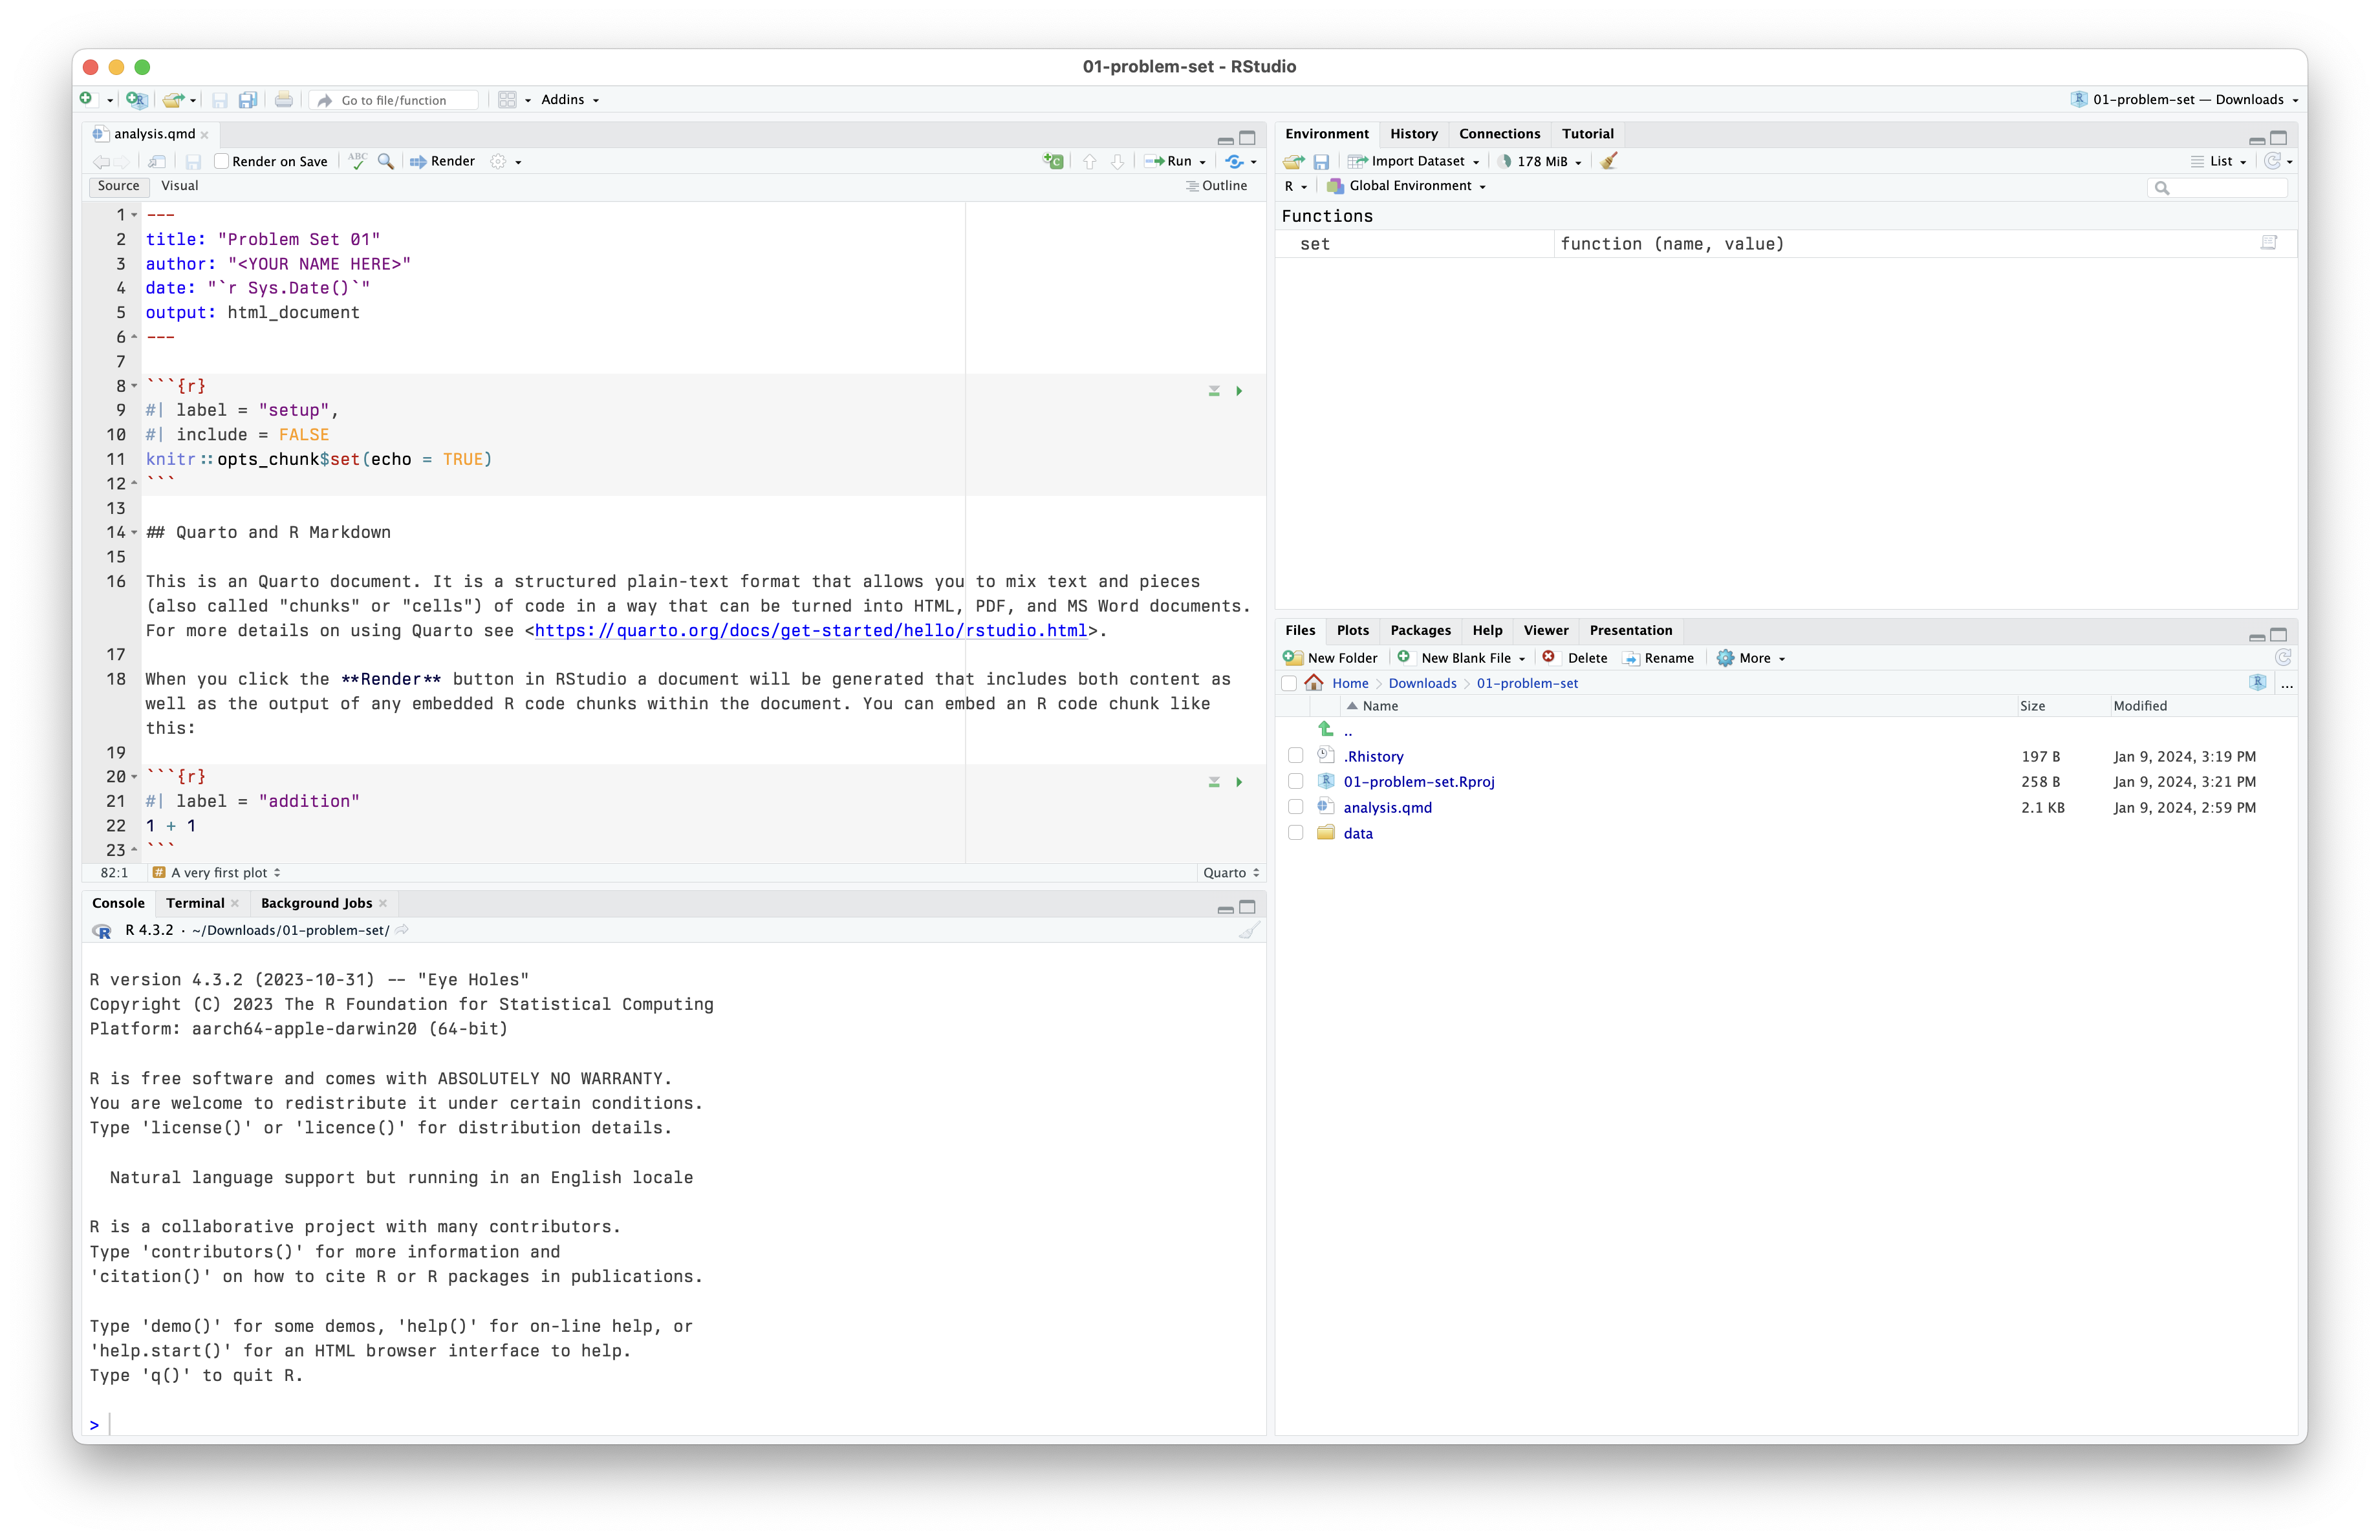Check the analysis.qmd file checkbox
This screenshot has height=1540, width=2380.
pyautogui.click(x=1296, y=807)
